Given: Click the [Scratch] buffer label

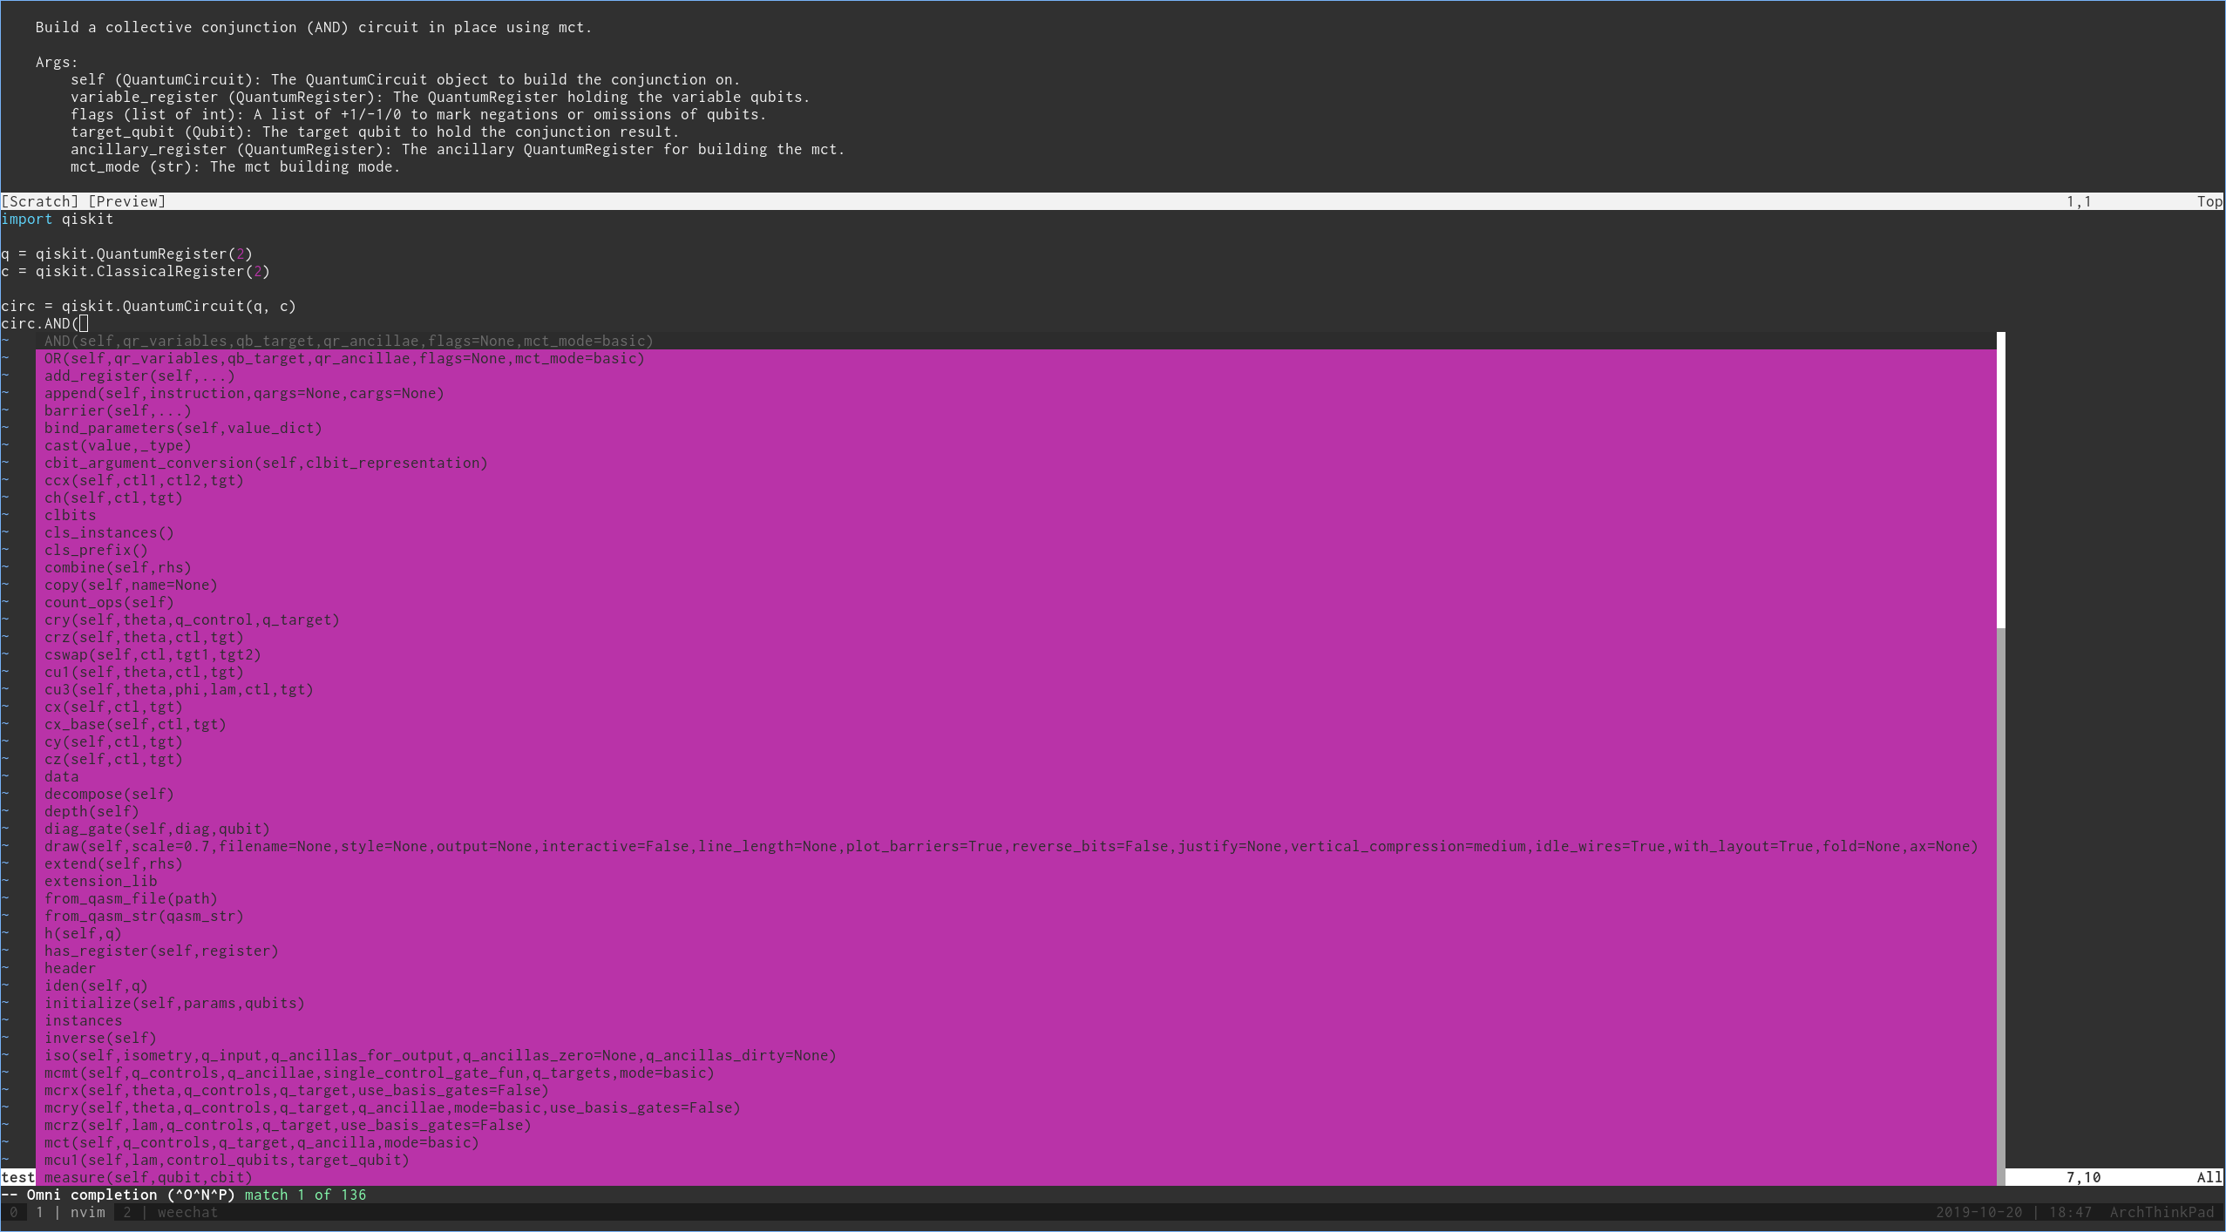Looking at the screenshot, I should 40,201.
